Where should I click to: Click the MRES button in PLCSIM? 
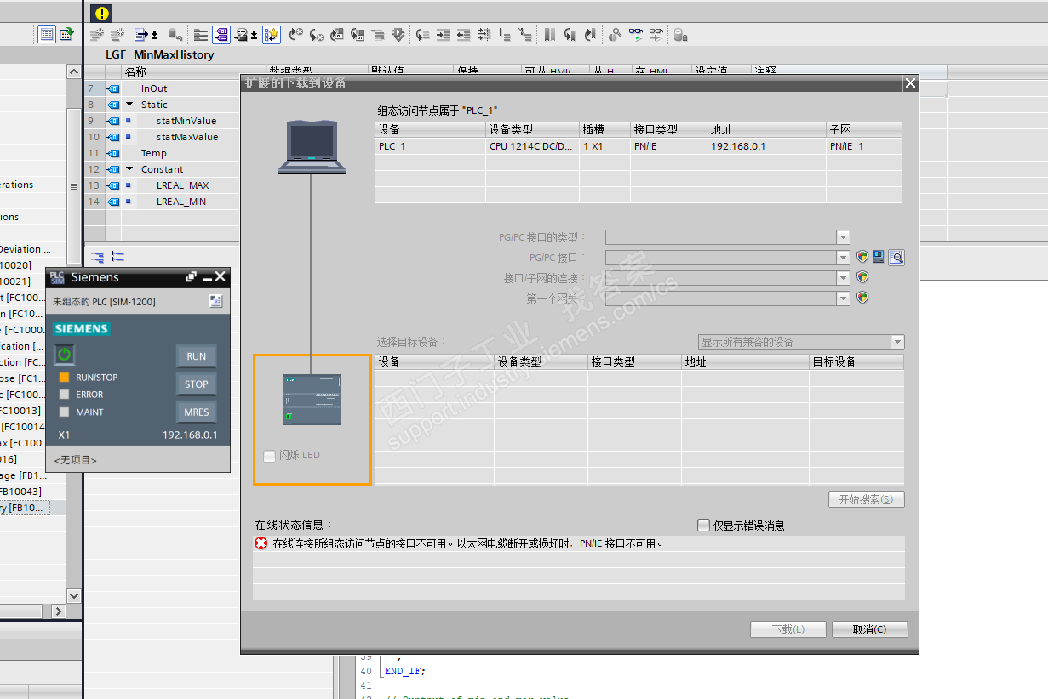coord(196,412)
